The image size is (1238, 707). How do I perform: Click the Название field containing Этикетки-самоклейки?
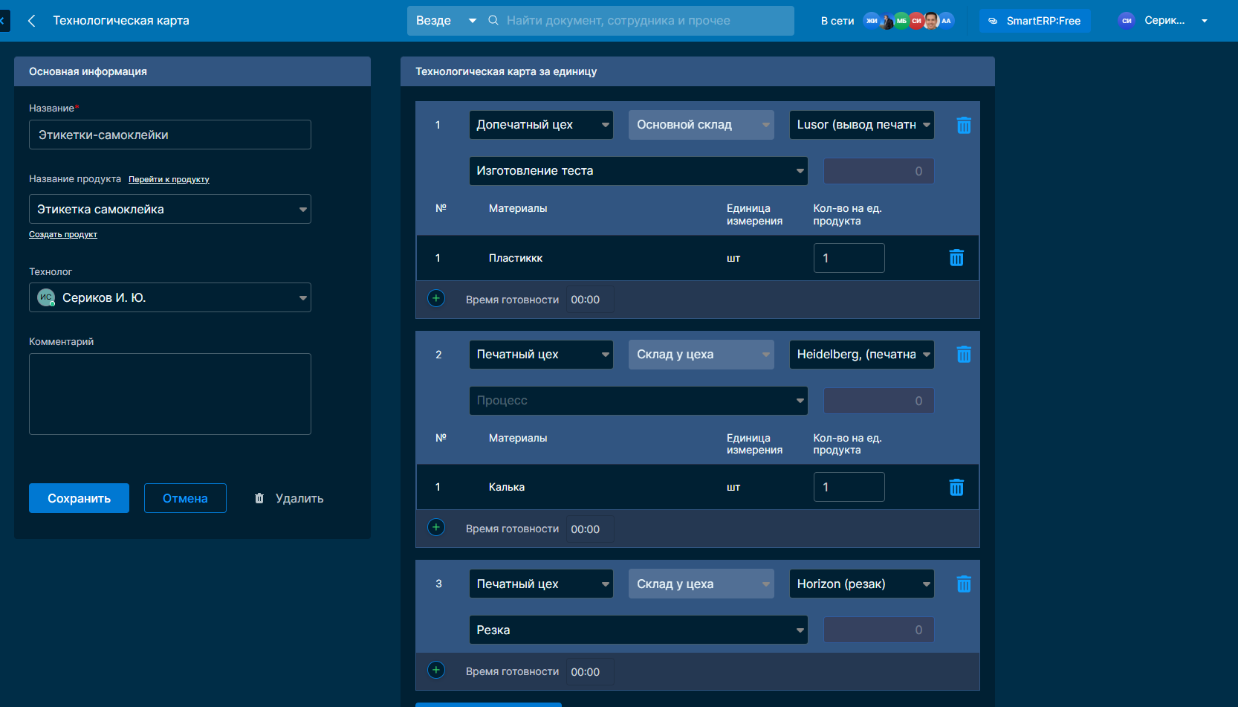[x=169, y=135]
